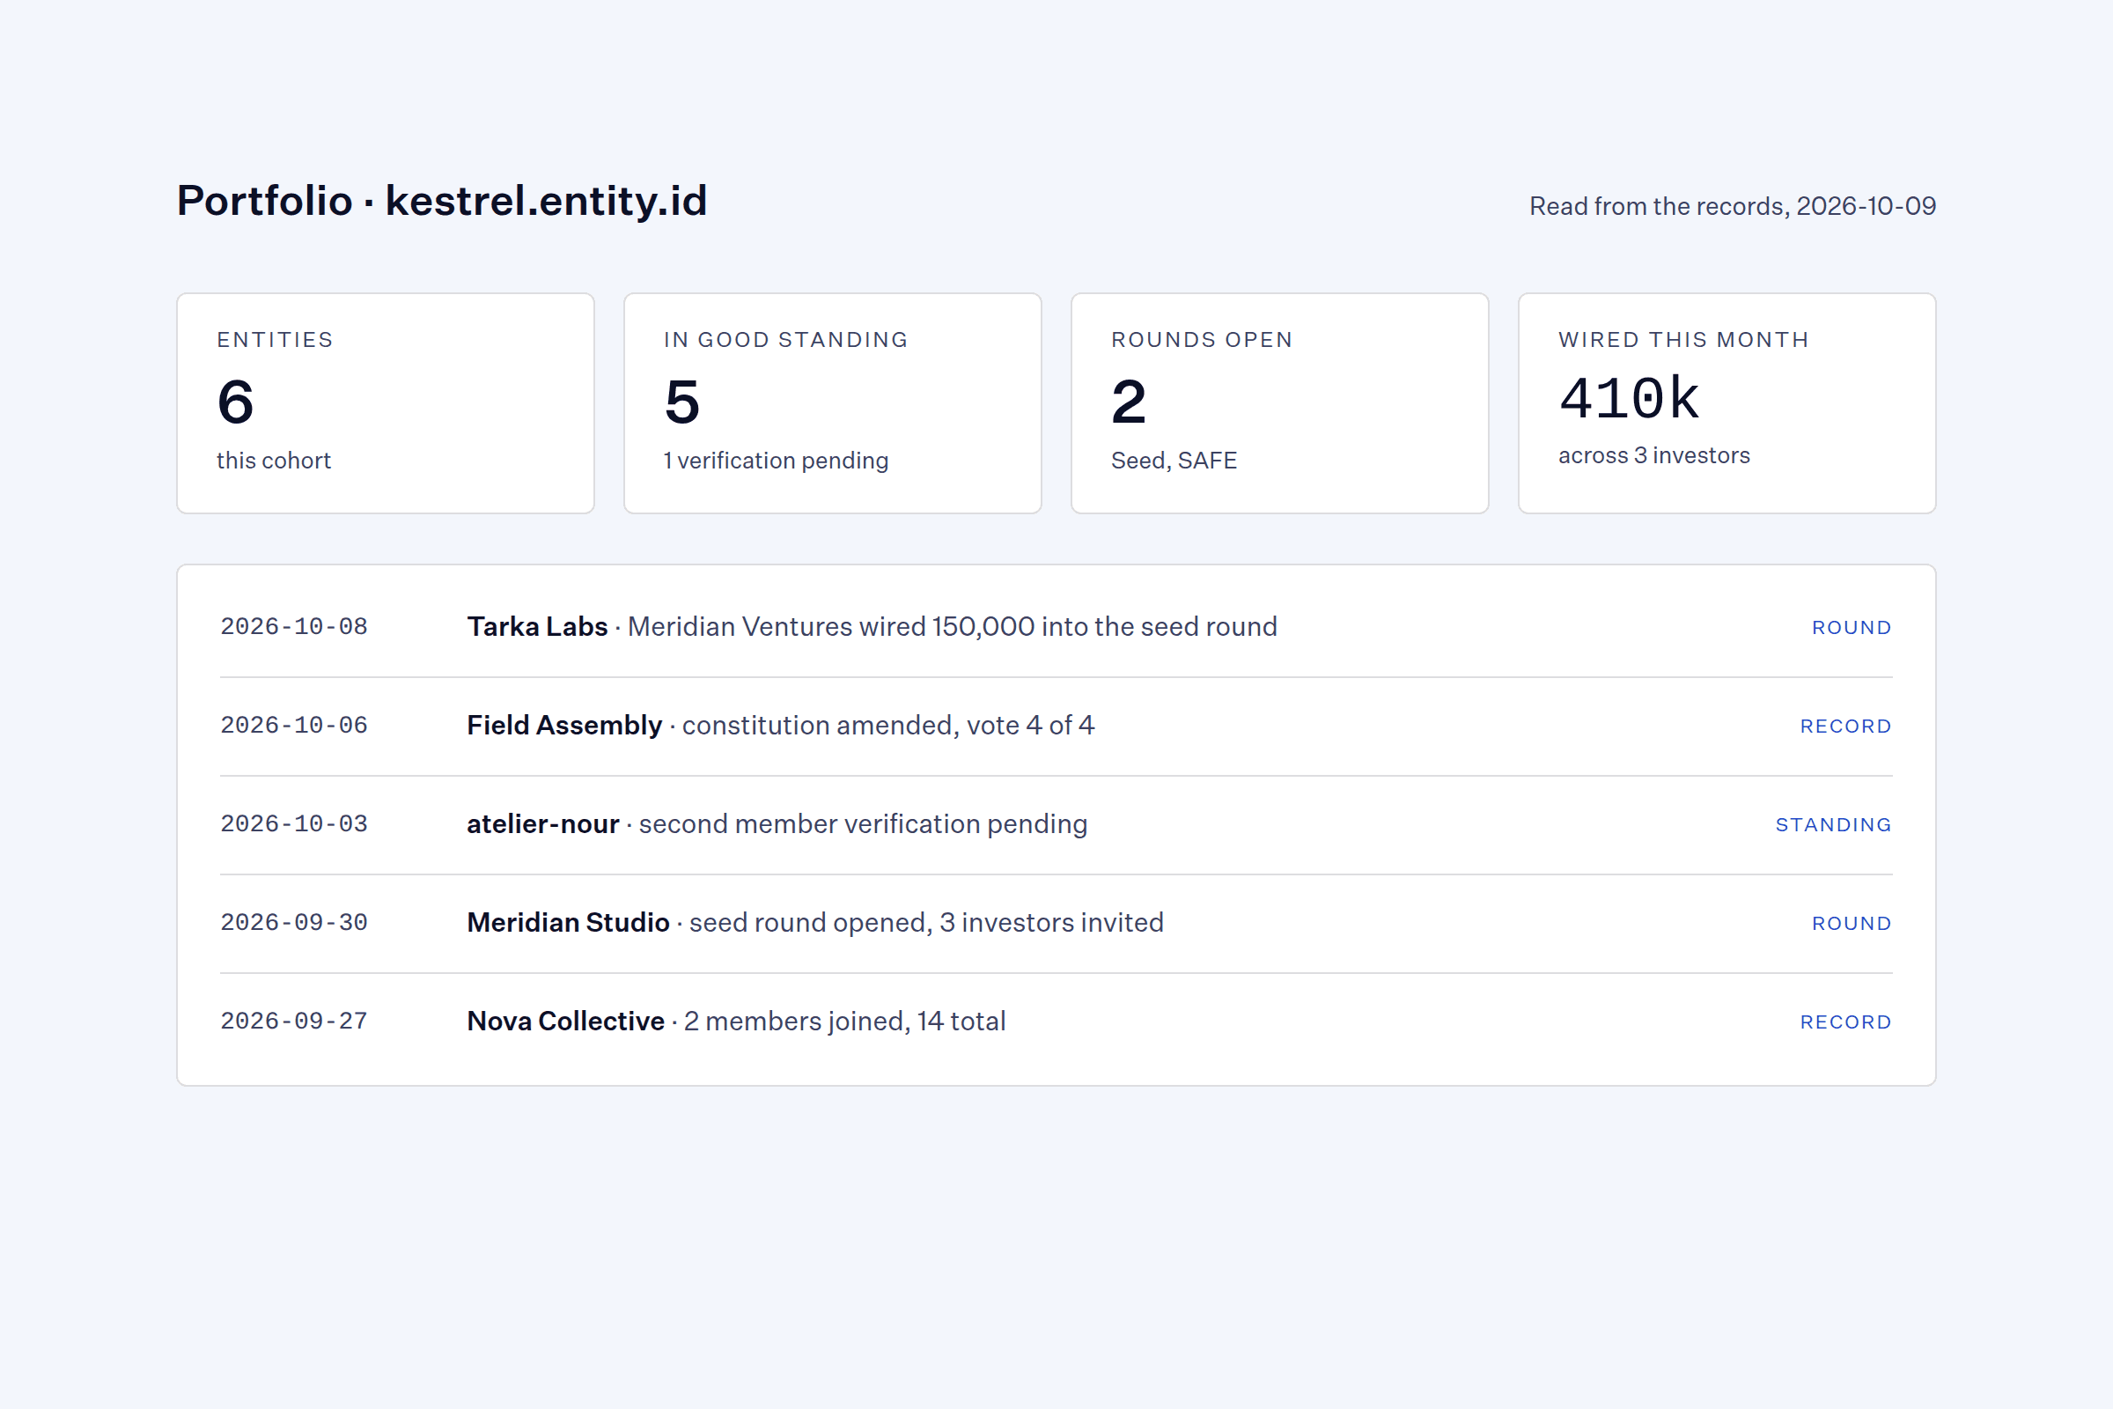Click RECORD tag on Nova Collective row
The width and height of the screenshot is (2113, 1409).
[x=1845, y=1022]
